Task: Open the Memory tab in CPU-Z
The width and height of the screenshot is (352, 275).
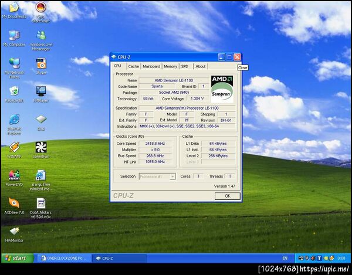Action: [x=170, y=66]
